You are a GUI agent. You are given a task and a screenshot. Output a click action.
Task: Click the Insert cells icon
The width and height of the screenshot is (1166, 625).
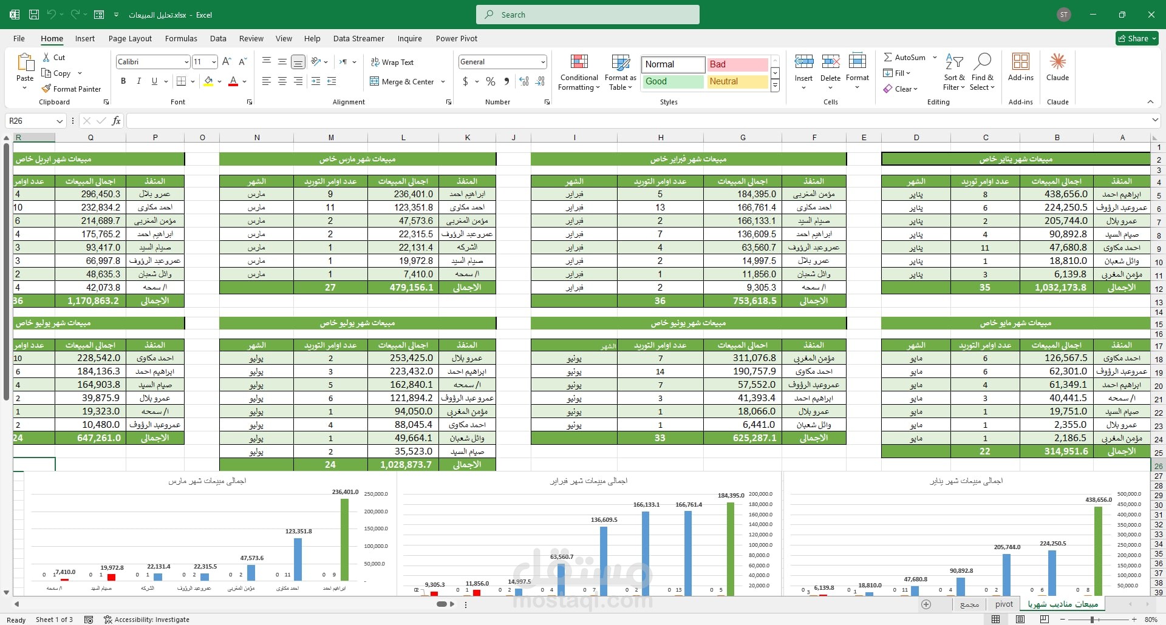pyautogui.click(x=803, y=61)
